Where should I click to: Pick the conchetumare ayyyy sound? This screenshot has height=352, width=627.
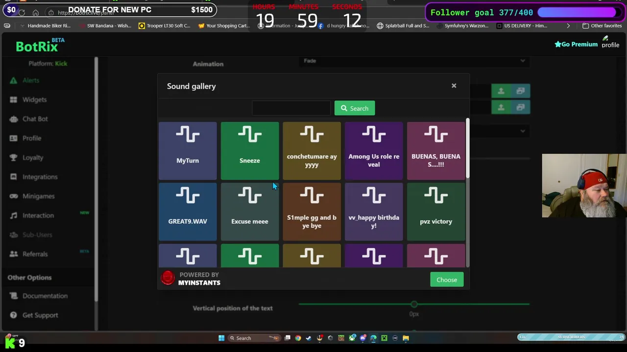[312, 151]
